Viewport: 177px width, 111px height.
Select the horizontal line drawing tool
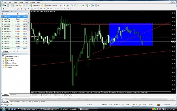pyautogui.click(x=15, y=9)
